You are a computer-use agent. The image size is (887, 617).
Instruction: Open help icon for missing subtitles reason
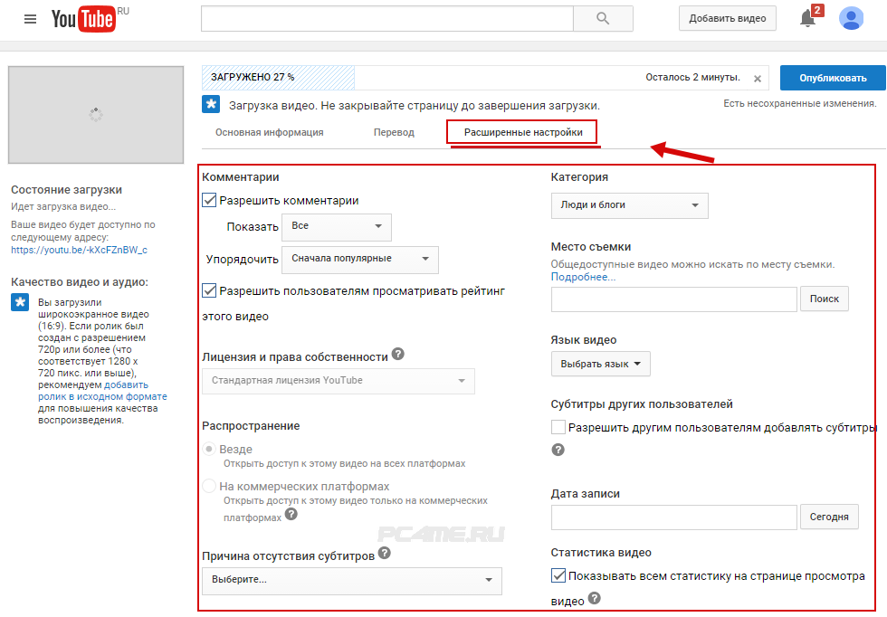pyautogui.click(x=385, y=553)
